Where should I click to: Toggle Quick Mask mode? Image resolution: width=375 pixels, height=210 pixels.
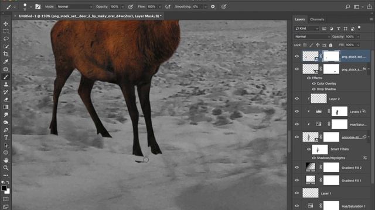(6, 199)
